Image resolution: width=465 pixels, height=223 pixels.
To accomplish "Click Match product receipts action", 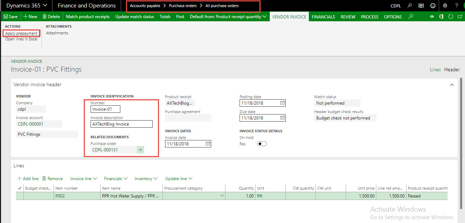I will [x=88, y=17].
